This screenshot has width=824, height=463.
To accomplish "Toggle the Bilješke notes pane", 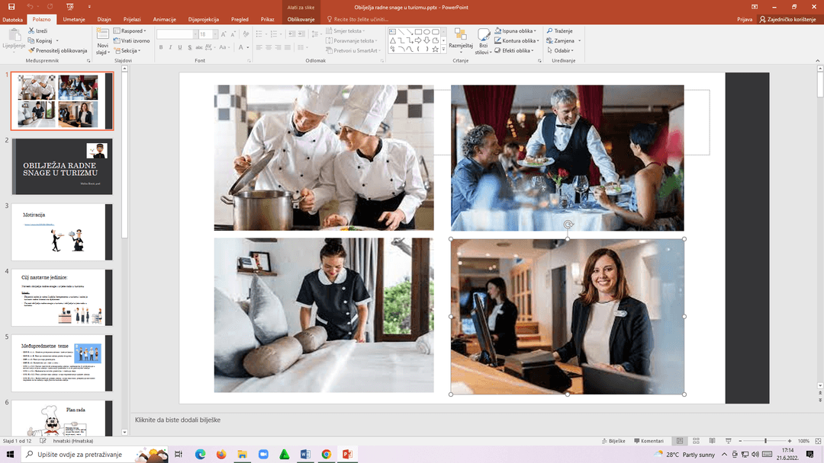I will (613, 441).
